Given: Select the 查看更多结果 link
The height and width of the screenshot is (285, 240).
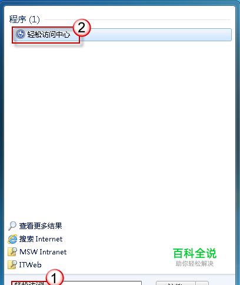Looking at the screenshot, I should pos(41,226).
